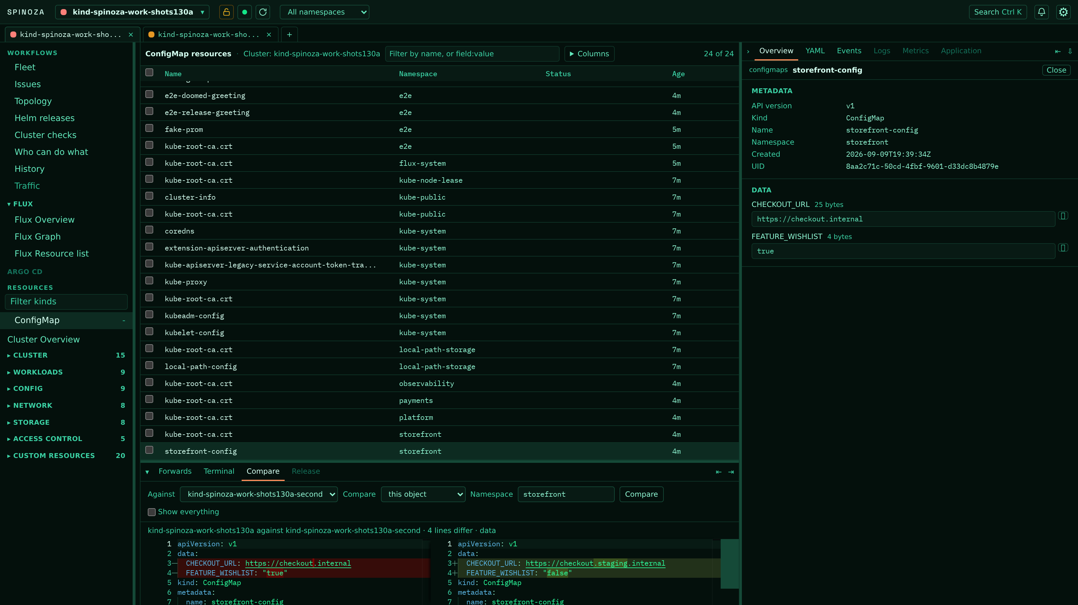Expand the STORAGE sidebar group
This screenshot has height=605, width=1078.
click(x=66, y=423)
